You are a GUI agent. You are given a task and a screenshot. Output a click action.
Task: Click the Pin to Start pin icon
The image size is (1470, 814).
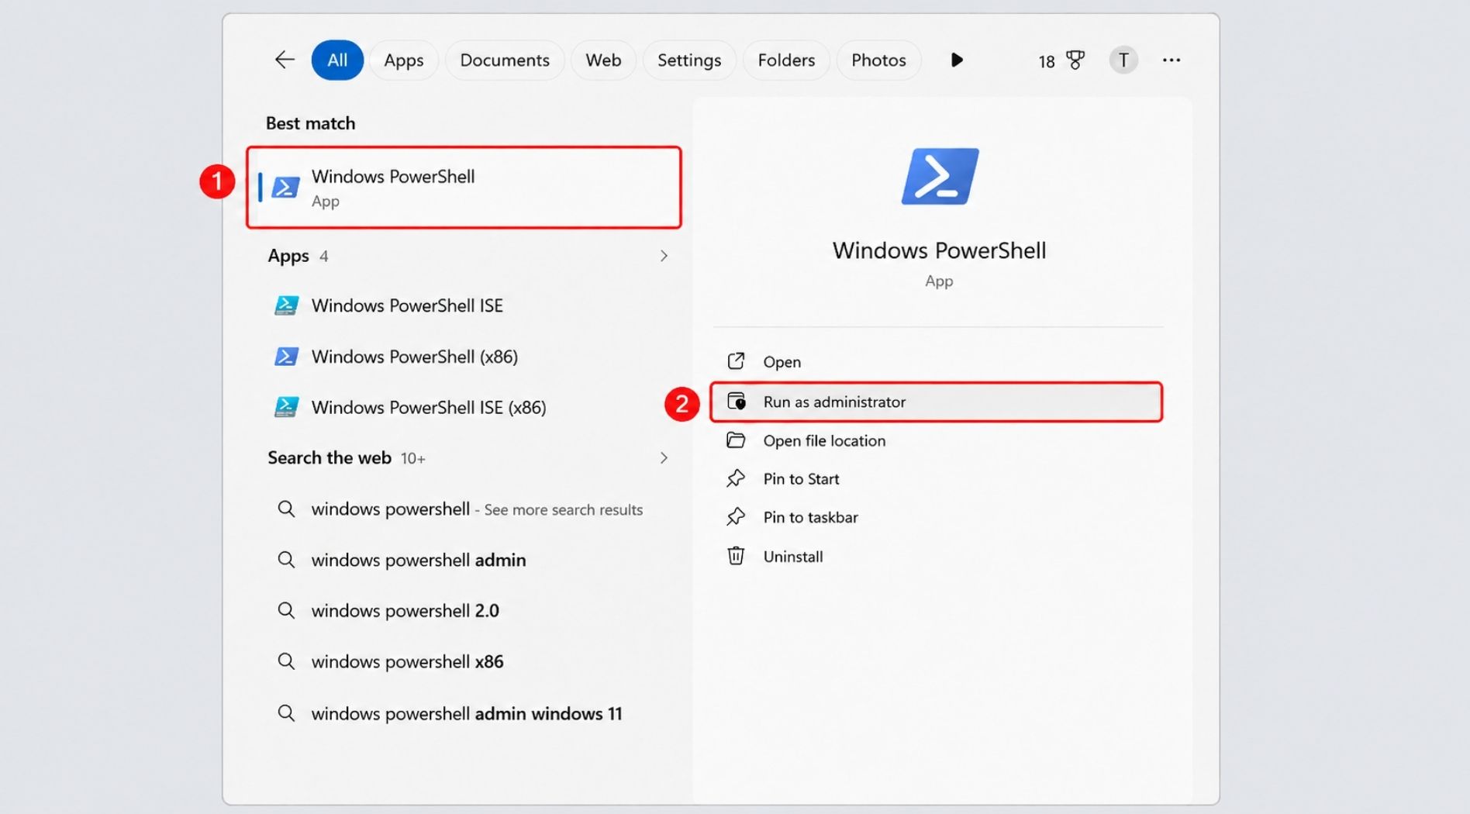pyautogui.click(x=736, y=478)
